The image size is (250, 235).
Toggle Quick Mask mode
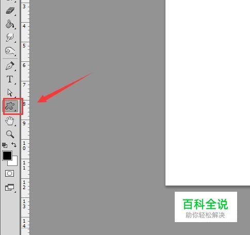point(10,174)
